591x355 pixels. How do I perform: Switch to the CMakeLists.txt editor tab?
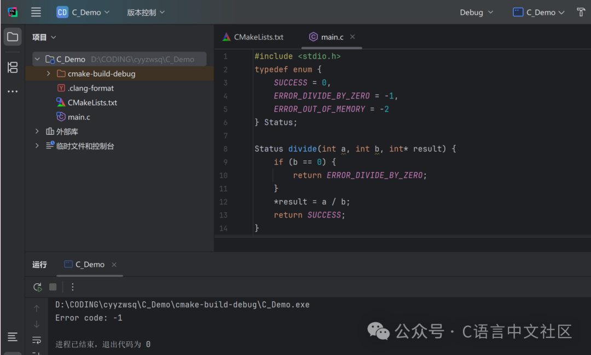253,37
